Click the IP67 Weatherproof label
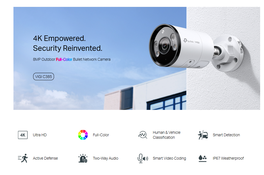This screenshot has width=264, height=175. pos(228,158)
